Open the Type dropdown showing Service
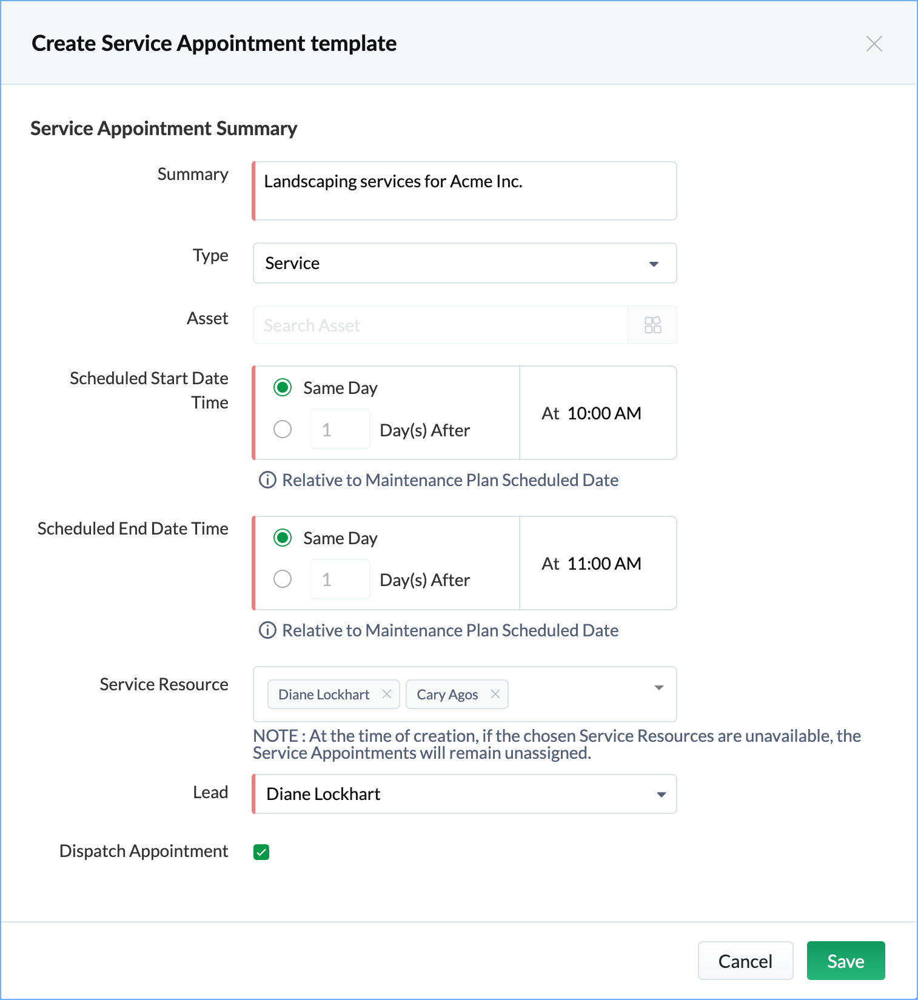918x1000 pixels. [x=464, y=263]
